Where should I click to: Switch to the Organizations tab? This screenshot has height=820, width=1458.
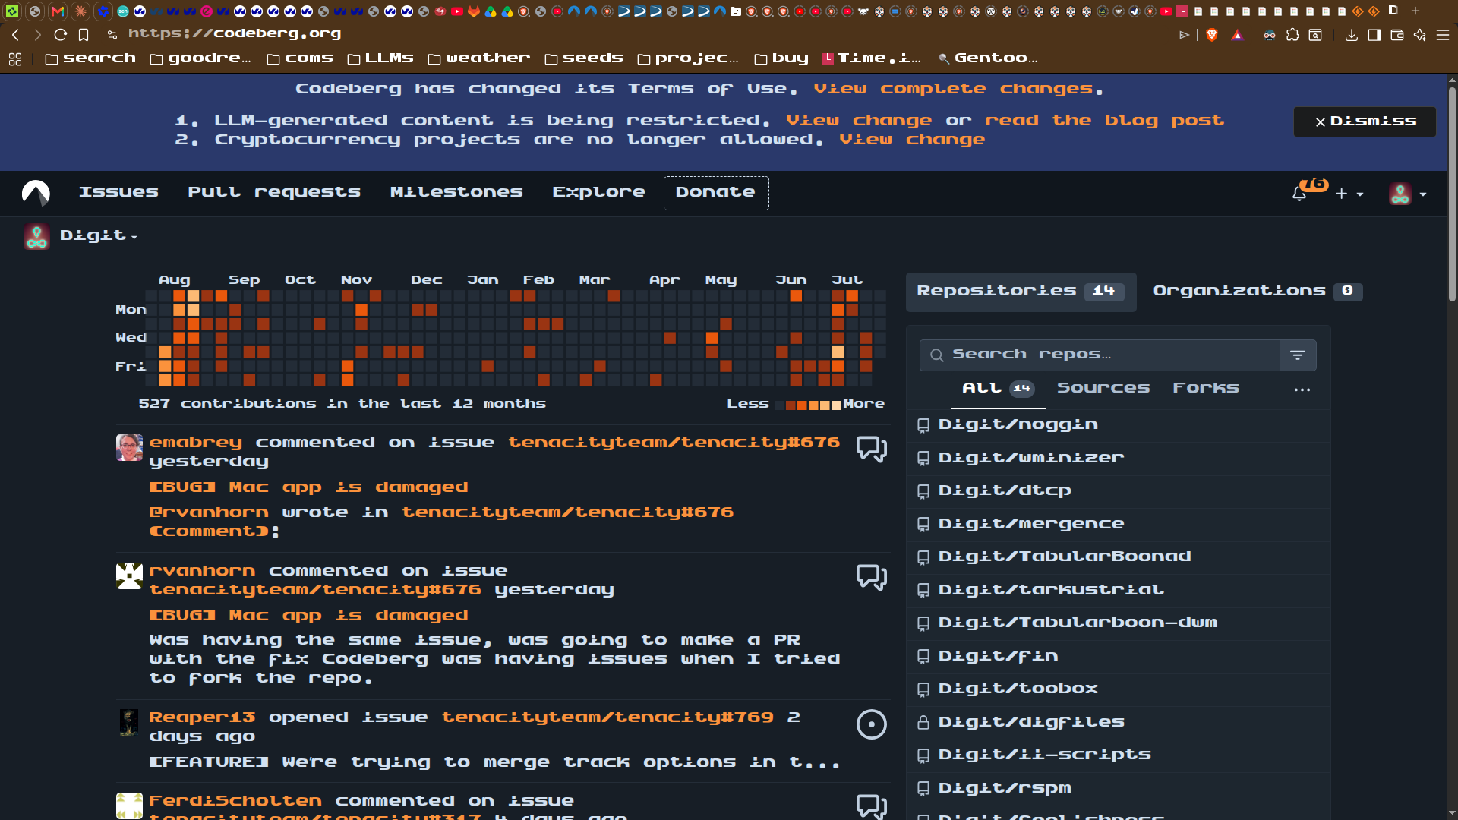[1258, 292]
